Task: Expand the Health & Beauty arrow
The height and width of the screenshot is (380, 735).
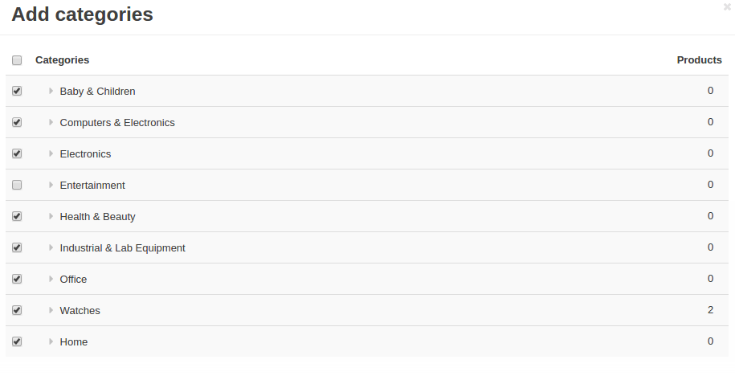Action: pos(51,216)
